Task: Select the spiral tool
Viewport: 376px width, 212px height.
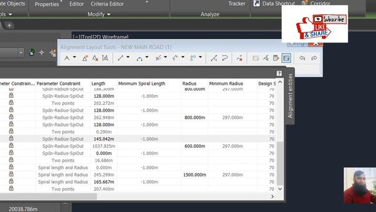Action: [x=193, y=58]
